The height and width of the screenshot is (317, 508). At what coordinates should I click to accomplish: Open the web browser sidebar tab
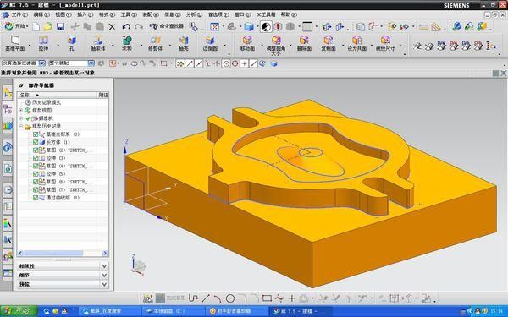point(8,148)
